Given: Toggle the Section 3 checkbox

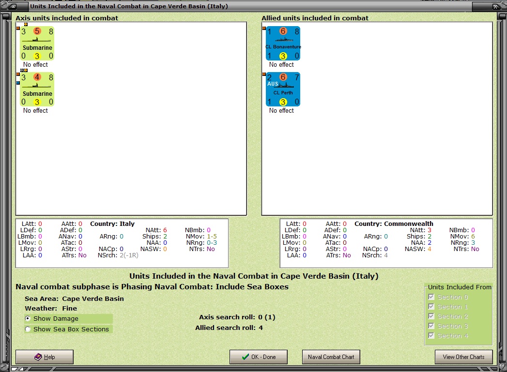Looking at the screenshot, I should pyautogui.click(x=431, y=326).
